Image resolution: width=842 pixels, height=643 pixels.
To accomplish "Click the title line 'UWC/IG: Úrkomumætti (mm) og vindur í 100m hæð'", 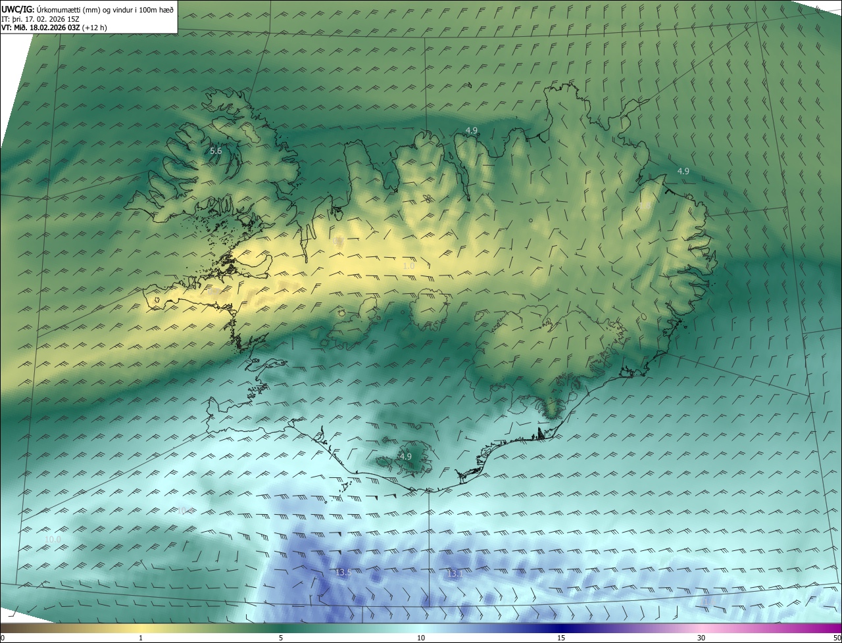I will 87,9.
